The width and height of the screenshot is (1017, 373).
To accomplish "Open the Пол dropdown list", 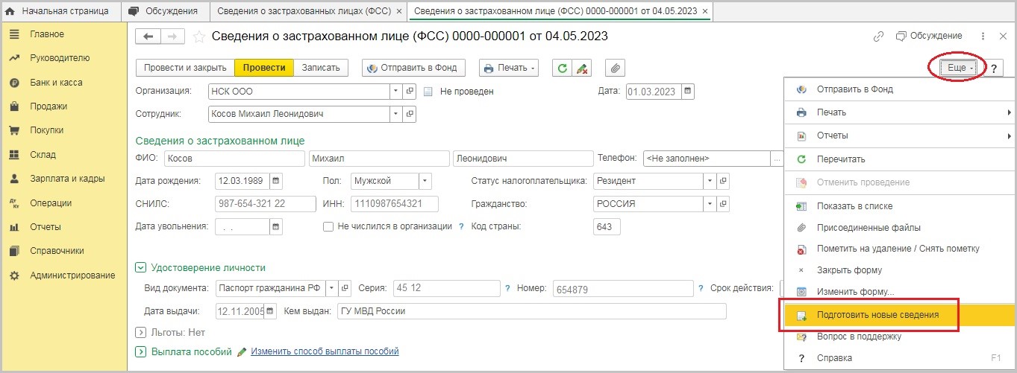I will (x=424, y=181).
